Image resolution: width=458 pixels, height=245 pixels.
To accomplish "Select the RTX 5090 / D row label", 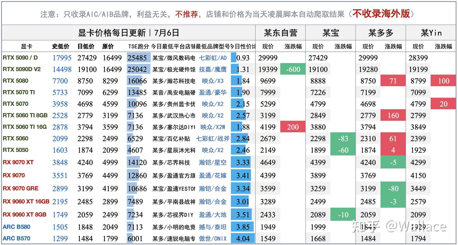I will pos(20,58).
